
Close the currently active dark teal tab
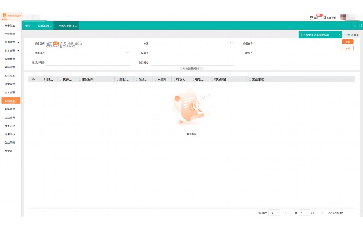(x=76, y=26)
